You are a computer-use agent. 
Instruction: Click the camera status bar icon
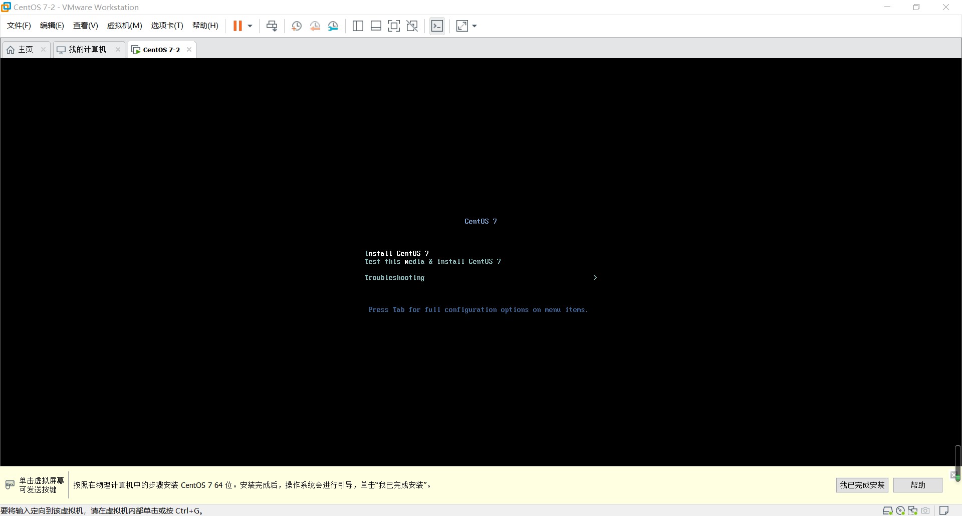[925, 510]
